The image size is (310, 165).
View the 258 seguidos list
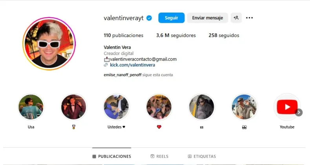[224, 35]
